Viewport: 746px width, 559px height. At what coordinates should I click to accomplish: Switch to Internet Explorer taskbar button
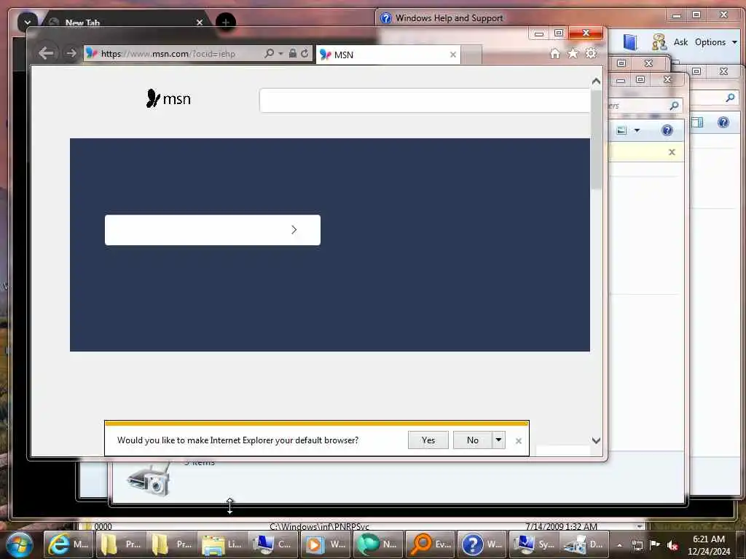(69, 544)
